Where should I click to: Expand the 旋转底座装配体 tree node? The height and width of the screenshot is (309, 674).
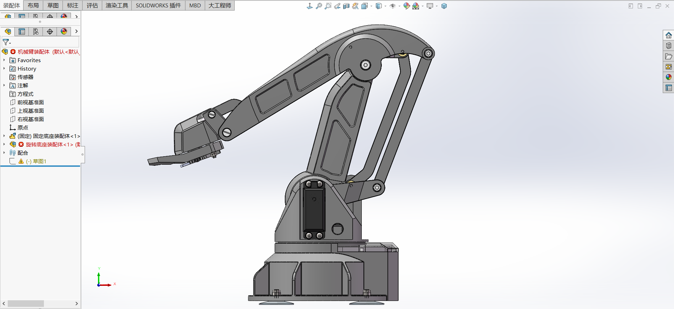4,144
